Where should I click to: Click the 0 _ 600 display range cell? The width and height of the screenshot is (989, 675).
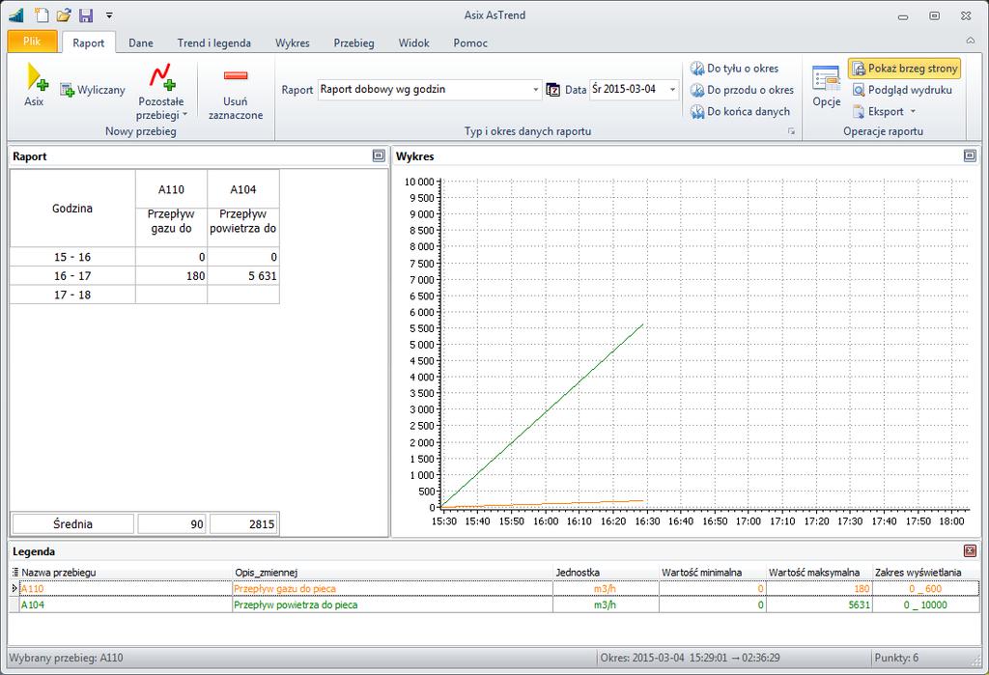925,589
